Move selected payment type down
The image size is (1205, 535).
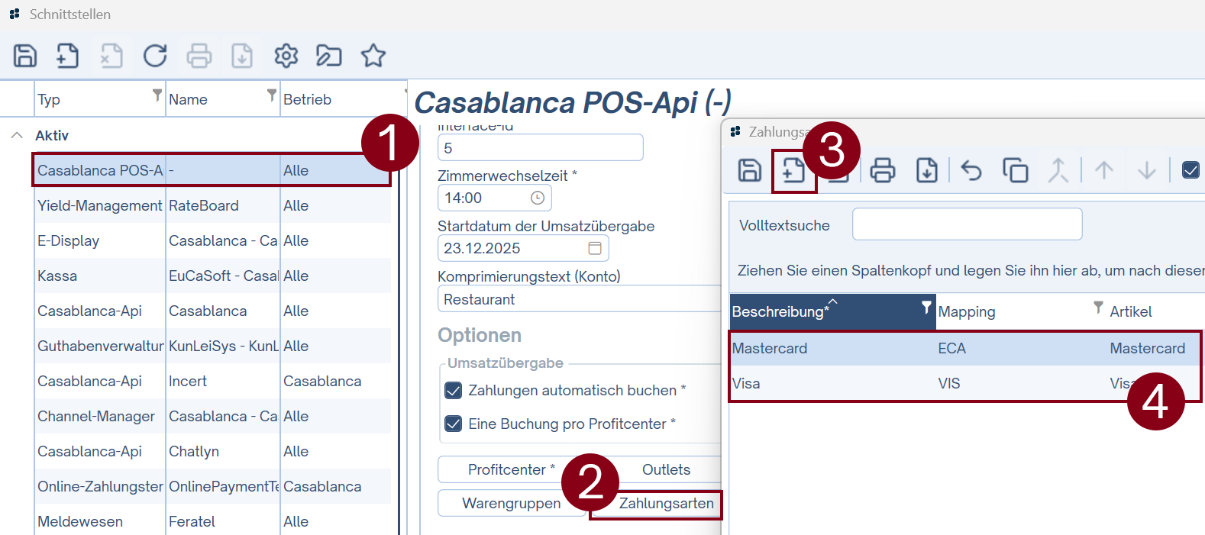coord(1147,170)
